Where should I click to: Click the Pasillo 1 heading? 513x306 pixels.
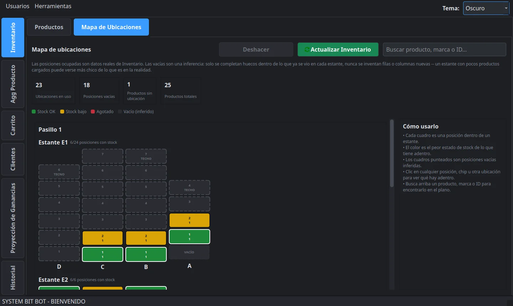(50, 130)
